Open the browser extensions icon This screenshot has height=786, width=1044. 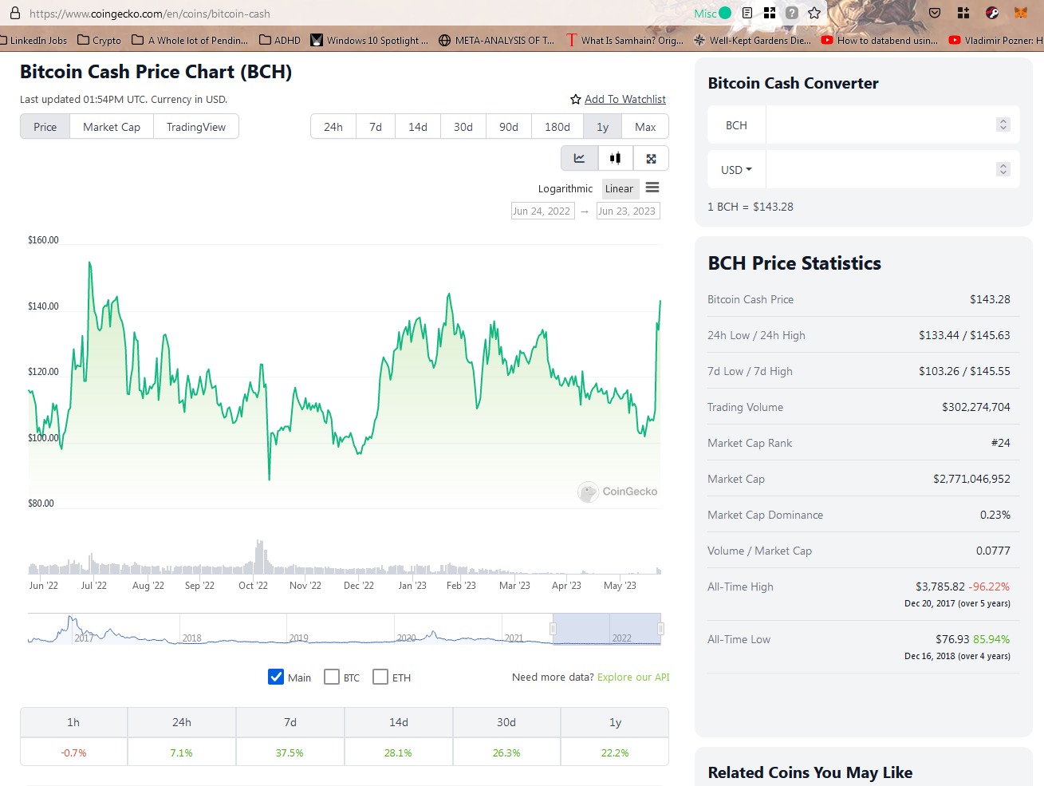tap(963, 13)
